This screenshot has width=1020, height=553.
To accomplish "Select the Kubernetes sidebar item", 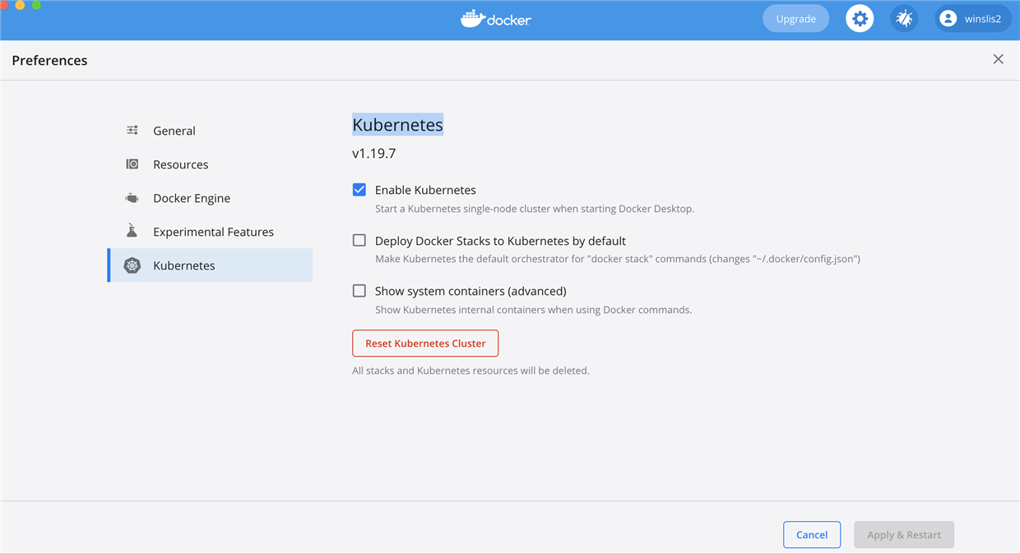I will click(210, 265).
